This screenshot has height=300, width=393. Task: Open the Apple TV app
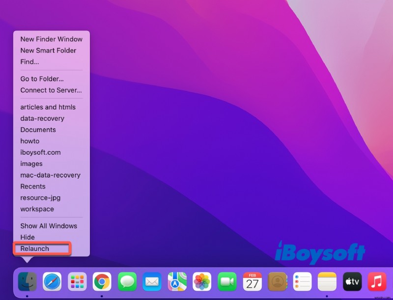click(352, 281)
